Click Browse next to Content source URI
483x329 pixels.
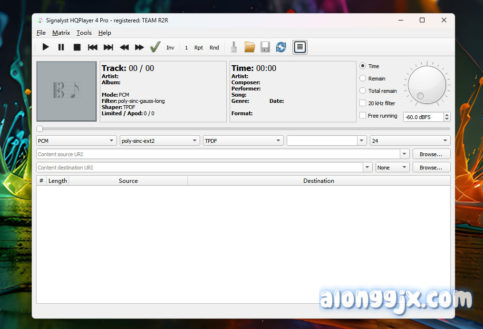pyautogui.click(x=431, y=154)
